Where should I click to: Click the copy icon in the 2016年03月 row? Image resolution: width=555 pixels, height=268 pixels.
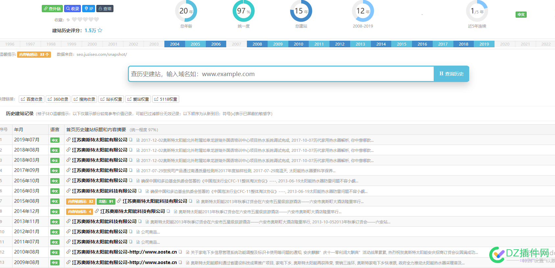pos(140,191)
